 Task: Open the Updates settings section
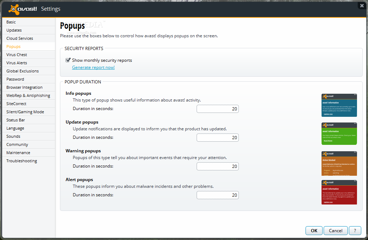(29, 30)
